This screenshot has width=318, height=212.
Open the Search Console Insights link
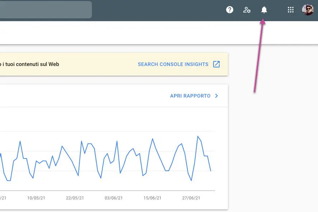tap(173, 64)
